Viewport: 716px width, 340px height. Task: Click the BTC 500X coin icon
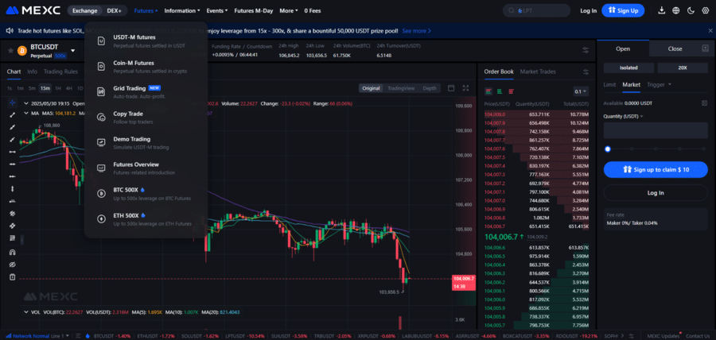pyautogui.click(x=101, y=194)
